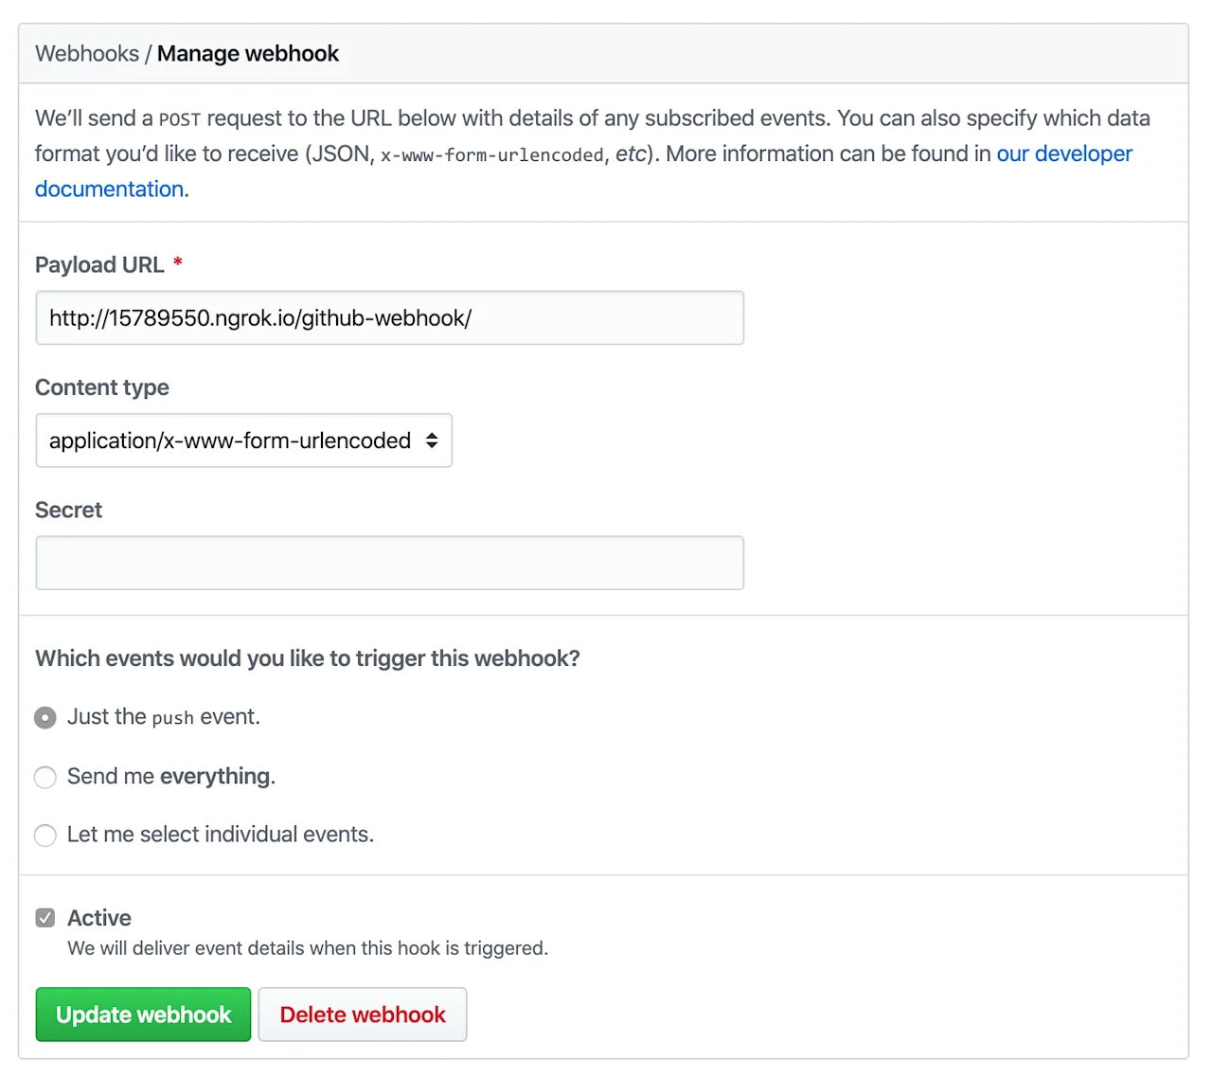Focus the empty Secret input field
Viewport: 1212px width, 1079px height.
[389, 563]
